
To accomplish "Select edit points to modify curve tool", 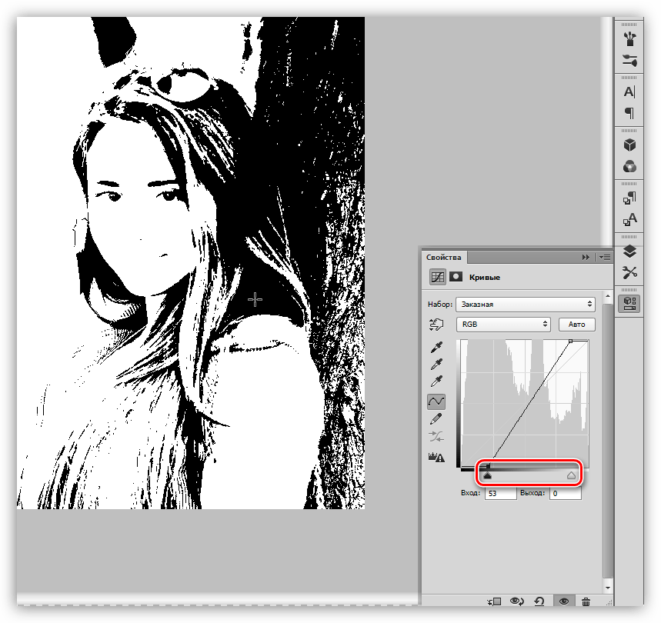I will (x=436, y=401).
